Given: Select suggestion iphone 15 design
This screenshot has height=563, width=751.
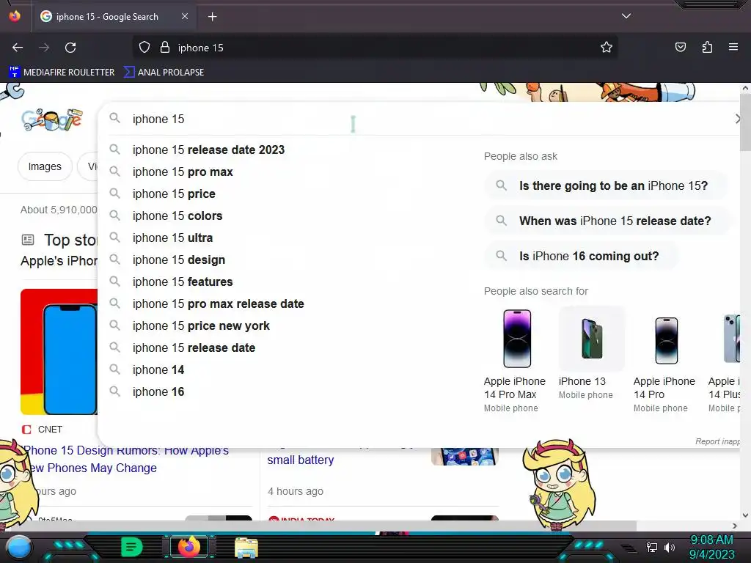Looking at the screenshot, I should point(179,260).
